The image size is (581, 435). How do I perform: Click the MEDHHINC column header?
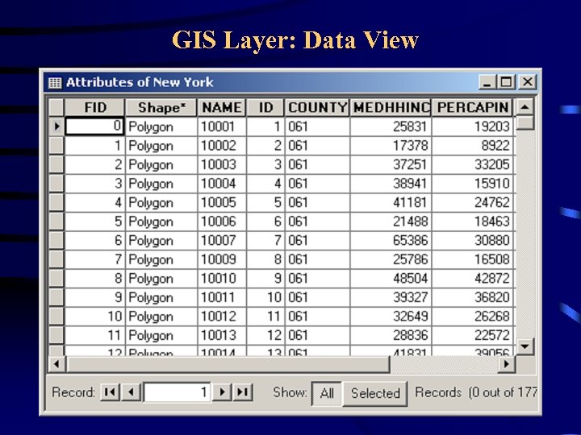pyautogui.click(x=391, y=108)
